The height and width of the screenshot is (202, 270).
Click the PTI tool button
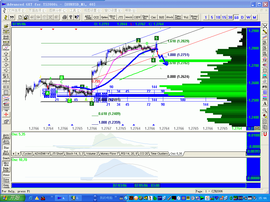(x=265, y=87)
